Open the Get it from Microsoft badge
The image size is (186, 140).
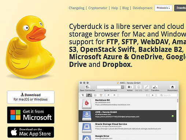(31, 115)
